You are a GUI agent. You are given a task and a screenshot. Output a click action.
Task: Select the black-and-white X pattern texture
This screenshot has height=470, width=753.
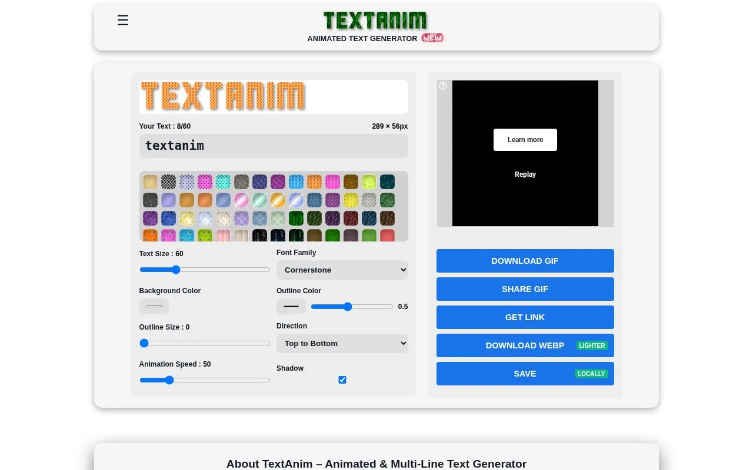pos(168,182)
